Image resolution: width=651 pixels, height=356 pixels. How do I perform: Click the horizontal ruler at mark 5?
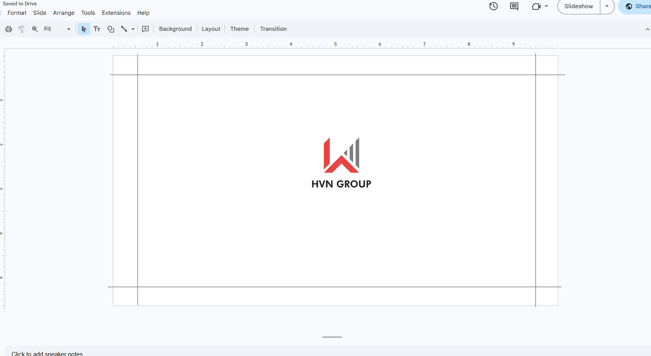[x=335, y=44]
